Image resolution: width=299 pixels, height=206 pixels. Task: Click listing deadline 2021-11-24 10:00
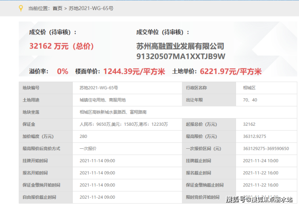coord(261,160)
